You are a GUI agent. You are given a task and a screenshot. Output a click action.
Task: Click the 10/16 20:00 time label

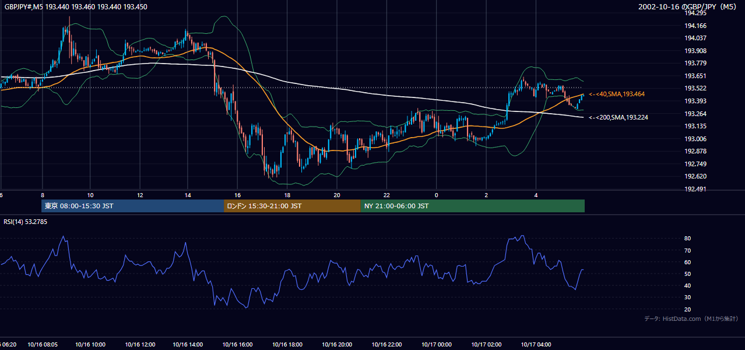click(338, 345)
